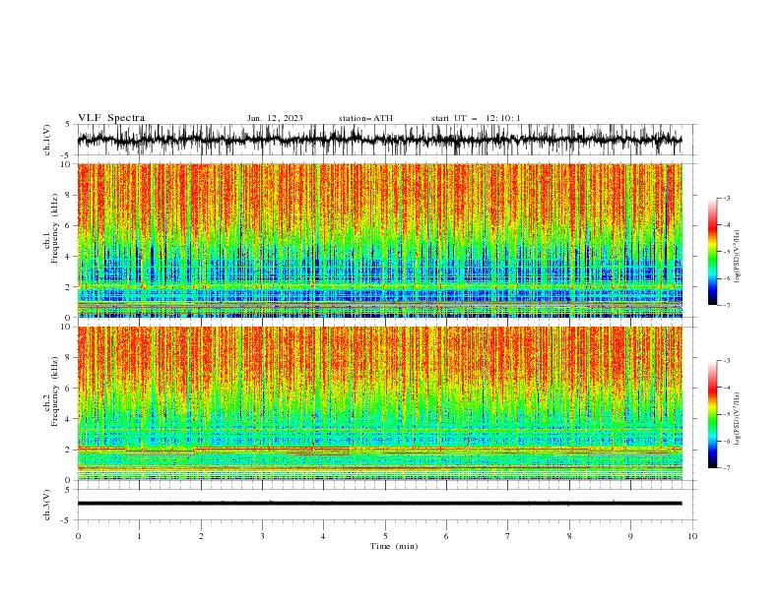Click the 'station=ATH' label

pos(365,118)
